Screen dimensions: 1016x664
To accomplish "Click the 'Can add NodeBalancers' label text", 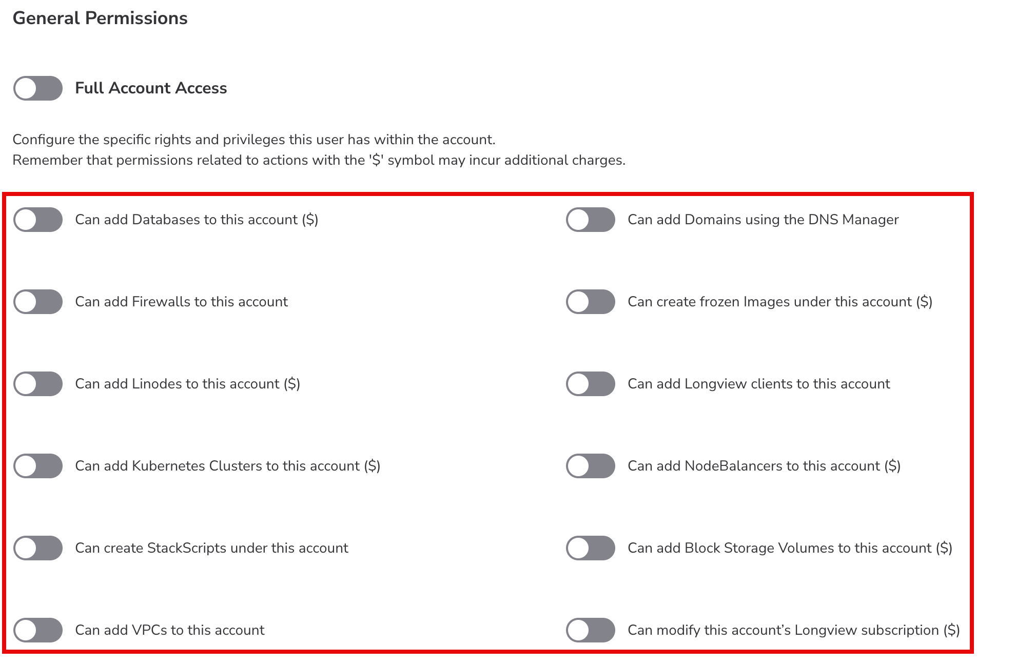I will tap(764, 466).
